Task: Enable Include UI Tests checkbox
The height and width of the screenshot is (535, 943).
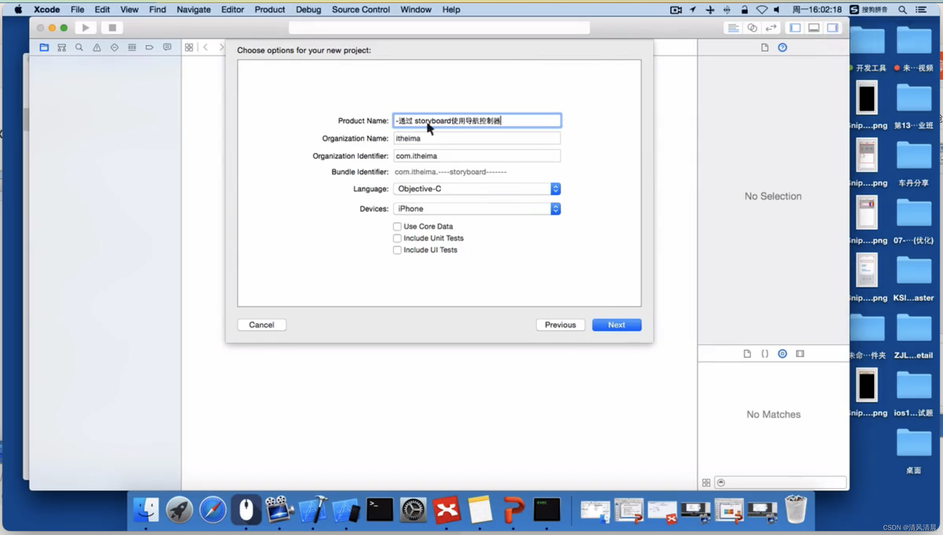Action: pyautogui.click(x=397, y=250)
